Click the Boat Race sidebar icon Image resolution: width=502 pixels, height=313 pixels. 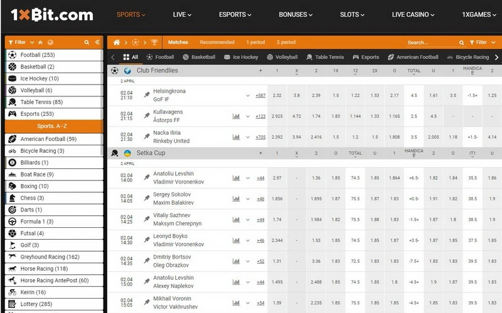(x=12, y=175)
